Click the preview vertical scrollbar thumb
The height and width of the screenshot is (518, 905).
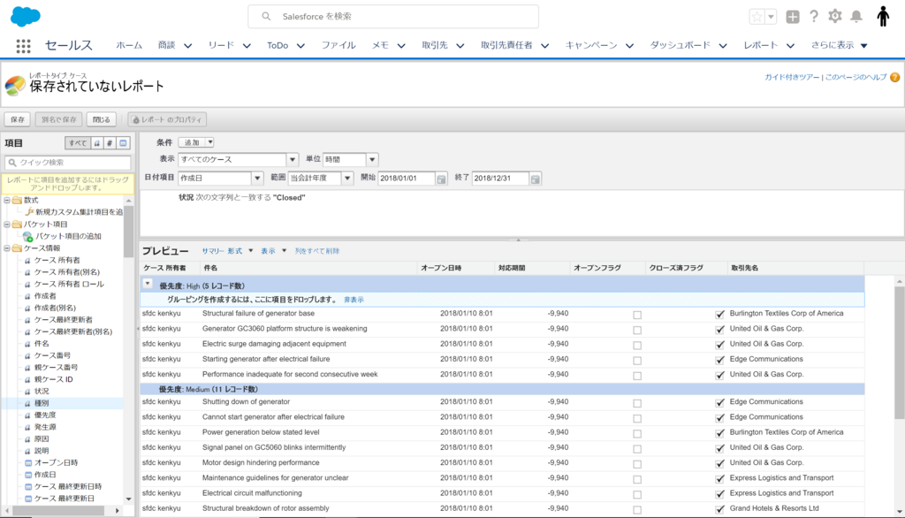(899, 354)
